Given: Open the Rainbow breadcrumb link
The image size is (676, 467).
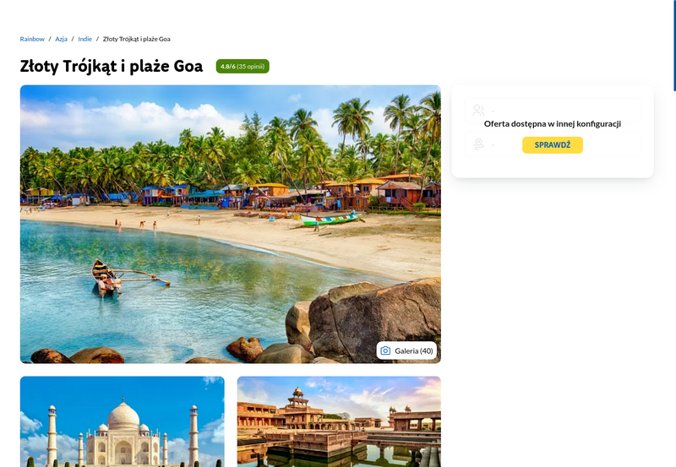Looking at the screenshot, I should tap(32, 39).
